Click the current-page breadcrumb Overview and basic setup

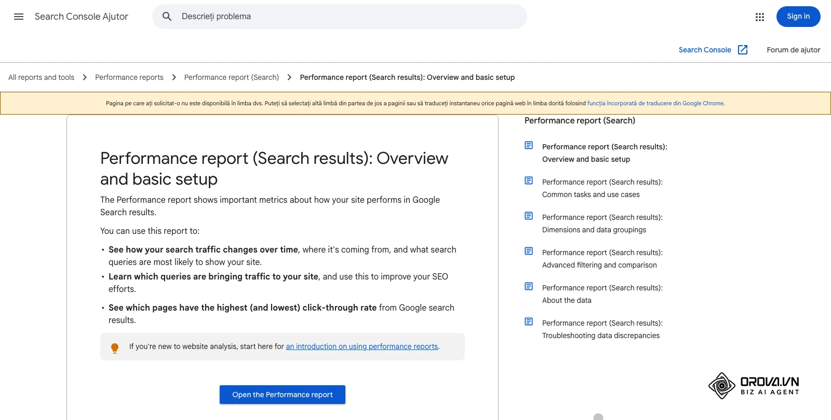407,77
